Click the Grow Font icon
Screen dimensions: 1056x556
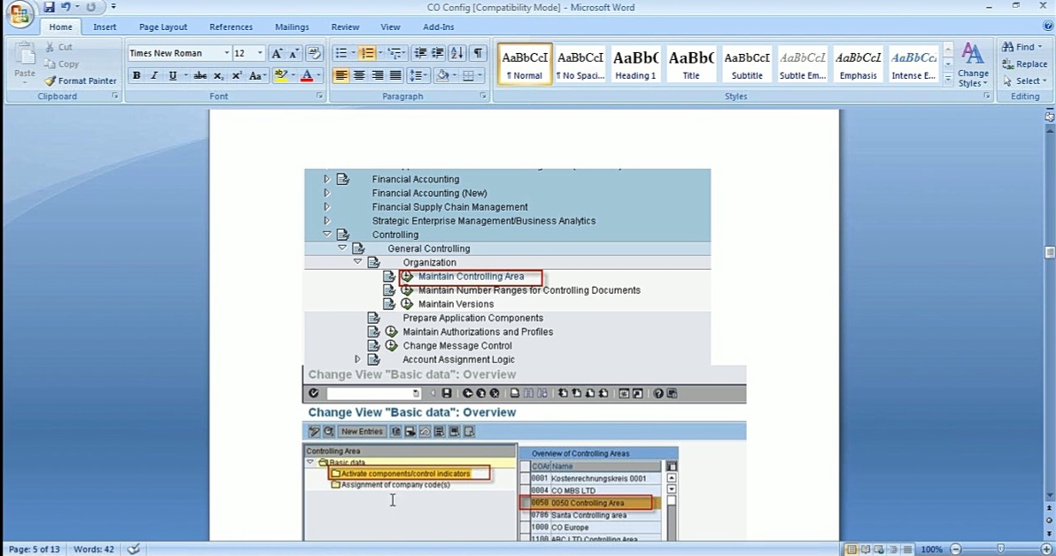click(x=277, y=53)
